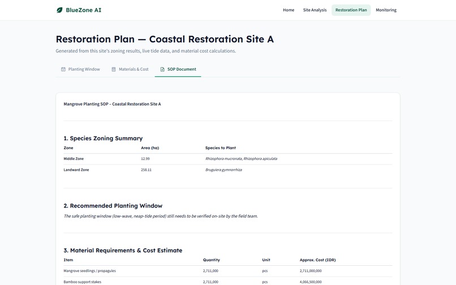Click 'Mangrove seedlings / propagules' item cell
Viewport: 456px width, 285px height.
click(89, 271)
